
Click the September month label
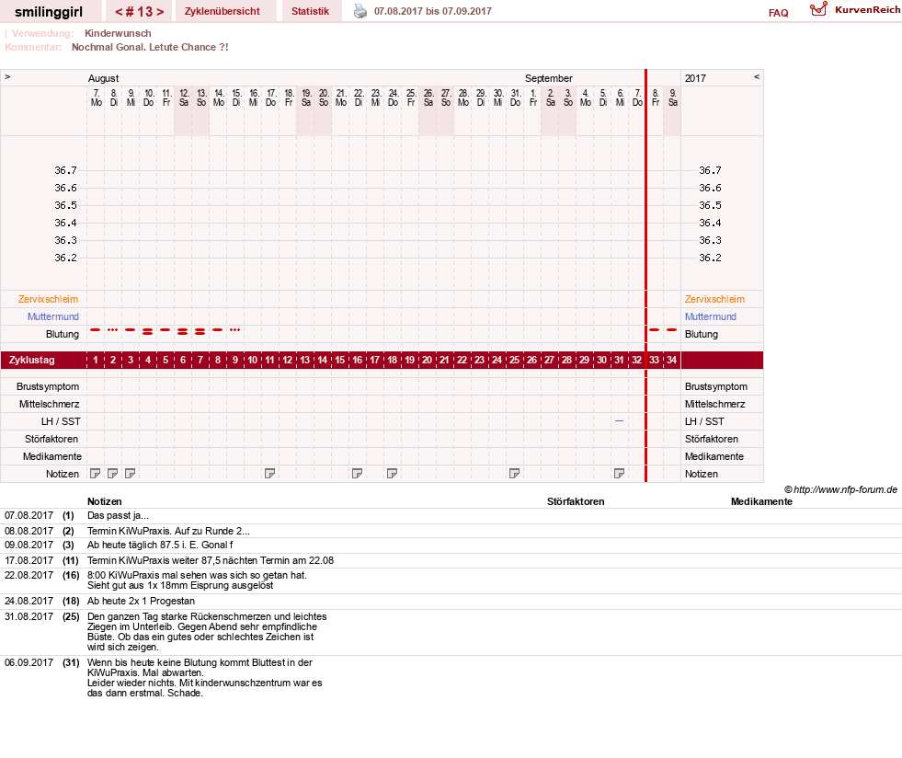549,78
